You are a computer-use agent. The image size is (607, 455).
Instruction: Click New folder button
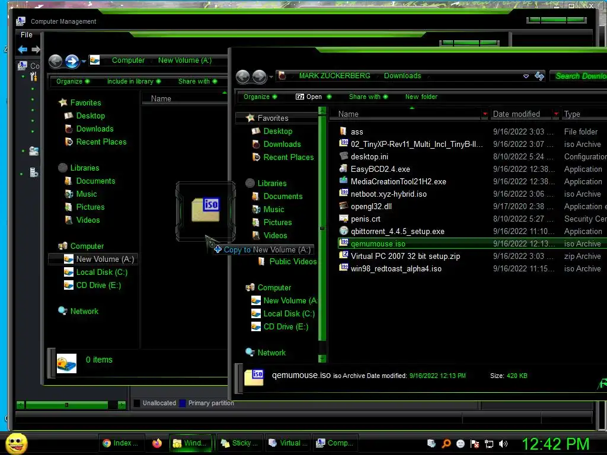click(421, 97)
